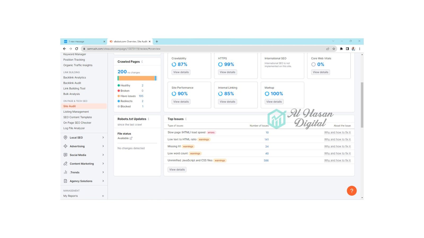
Task: Select Site Audit in the sidebar
Action: (84, 106)
